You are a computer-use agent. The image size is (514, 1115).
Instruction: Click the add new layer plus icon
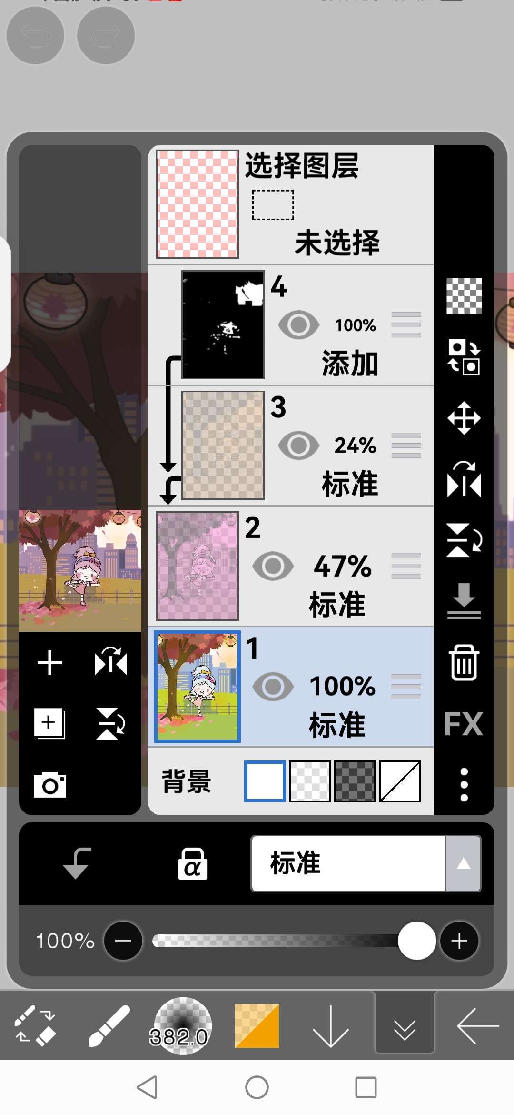click(x=49, y=663)
